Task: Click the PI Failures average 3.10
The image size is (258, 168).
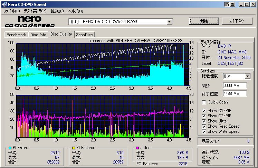Action: click(120, 153)
